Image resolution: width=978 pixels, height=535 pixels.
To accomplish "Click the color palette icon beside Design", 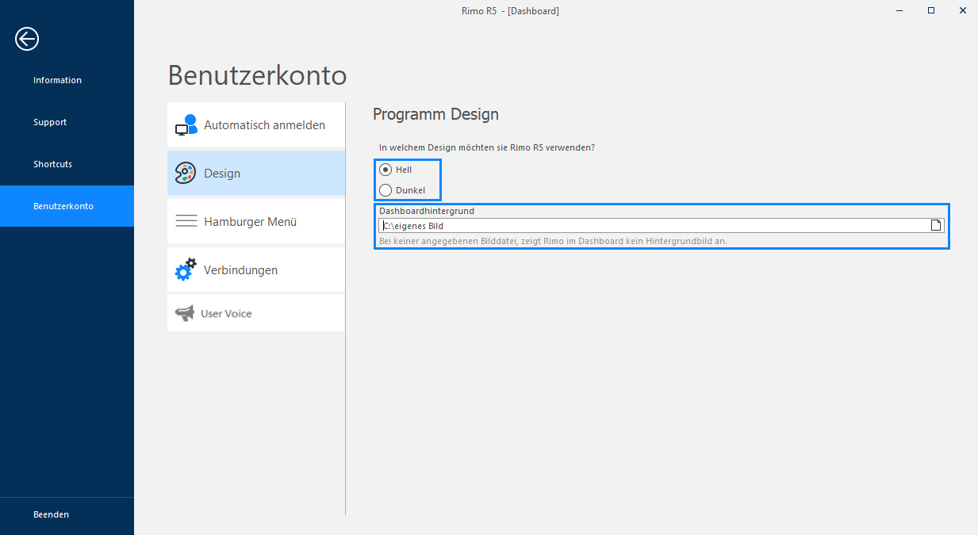I will coord(185,173).
